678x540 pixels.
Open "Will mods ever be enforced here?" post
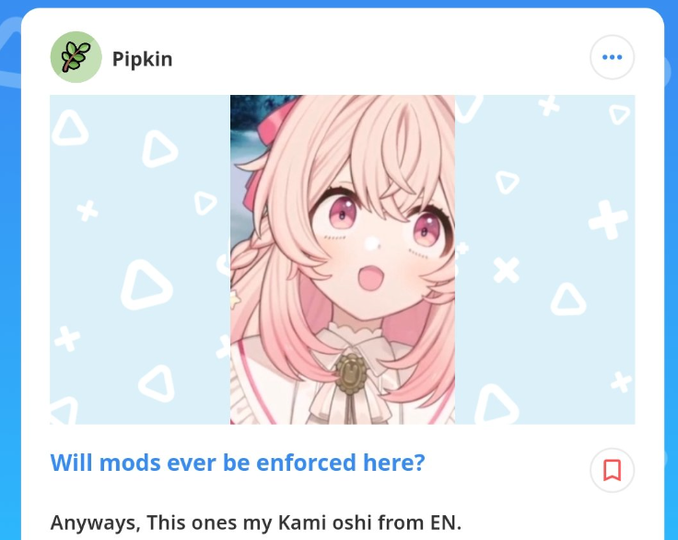[x=238, y=463]
